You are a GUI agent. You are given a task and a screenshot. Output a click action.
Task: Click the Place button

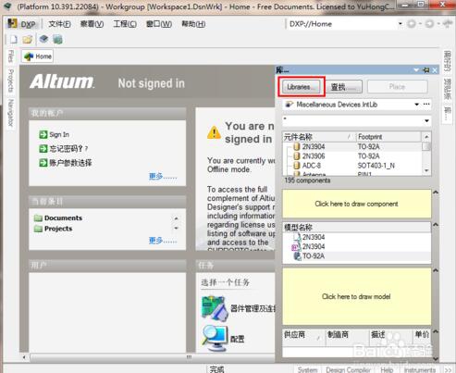pyautogui.click(x=397, y=87)
